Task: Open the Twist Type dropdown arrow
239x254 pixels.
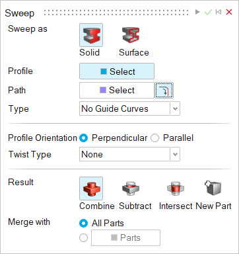Action: 175,154
